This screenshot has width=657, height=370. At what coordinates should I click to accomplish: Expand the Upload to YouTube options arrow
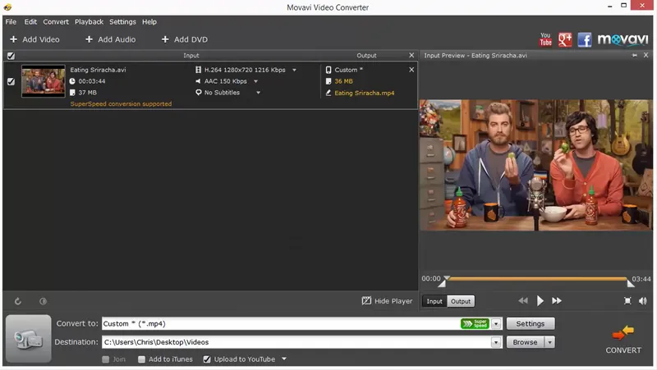tap(284, 359)
